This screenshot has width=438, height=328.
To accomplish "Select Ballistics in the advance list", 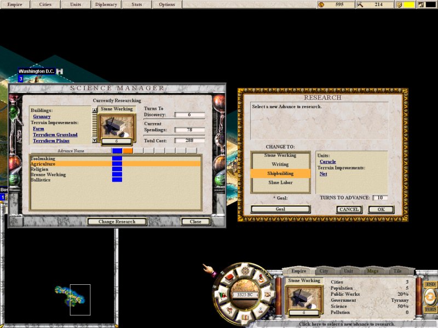I will (x=116, y=180).
